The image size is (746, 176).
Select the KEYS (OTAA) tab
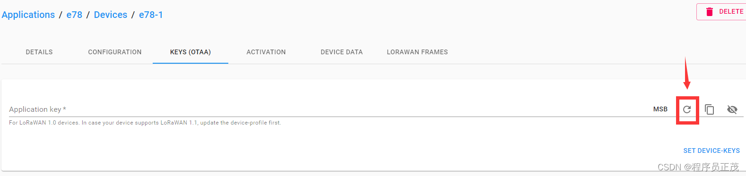click(191, 52)
